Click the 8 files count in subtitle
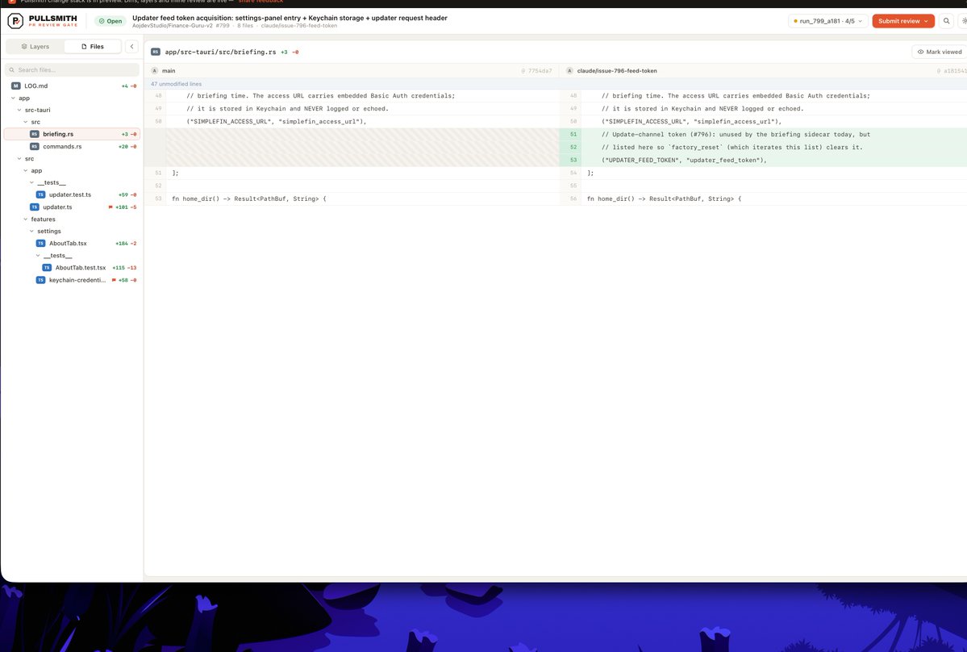967x652 pixels. (245, 26)
